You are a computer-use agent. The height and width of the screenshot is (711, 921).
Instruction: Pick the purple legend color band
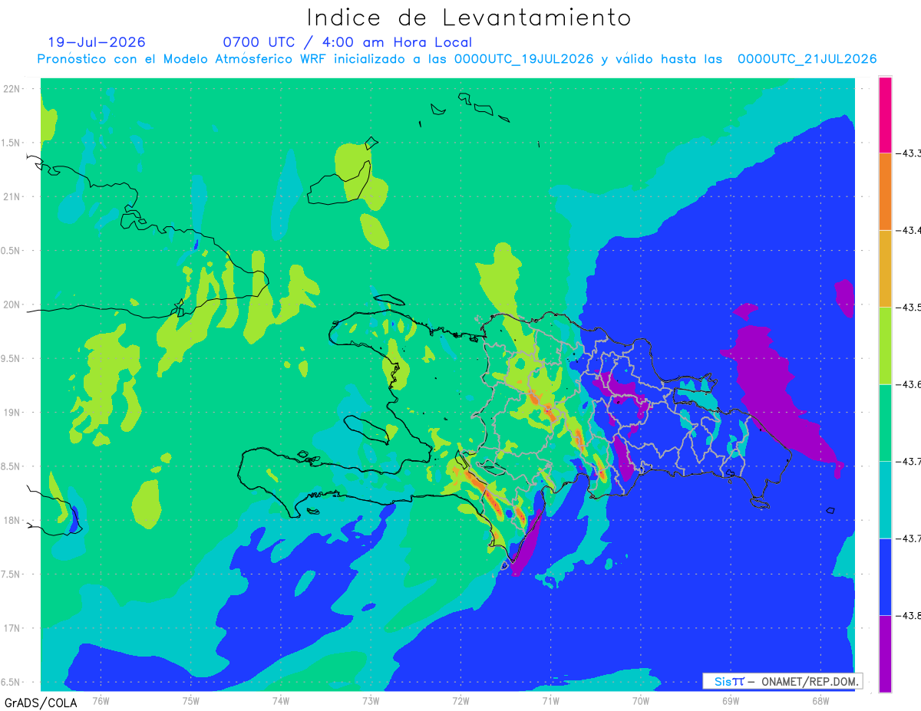[885, 653]
